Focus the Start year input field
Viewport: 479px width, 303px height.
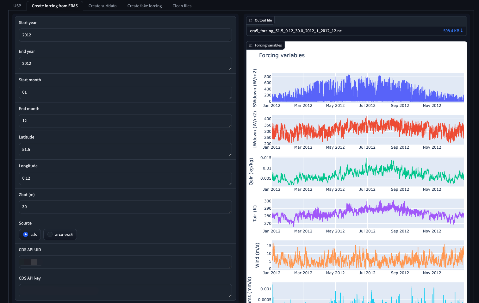125,35
